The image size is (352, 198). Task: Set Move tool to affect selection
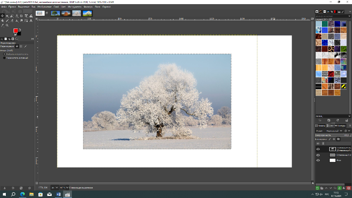click(21, 46)
